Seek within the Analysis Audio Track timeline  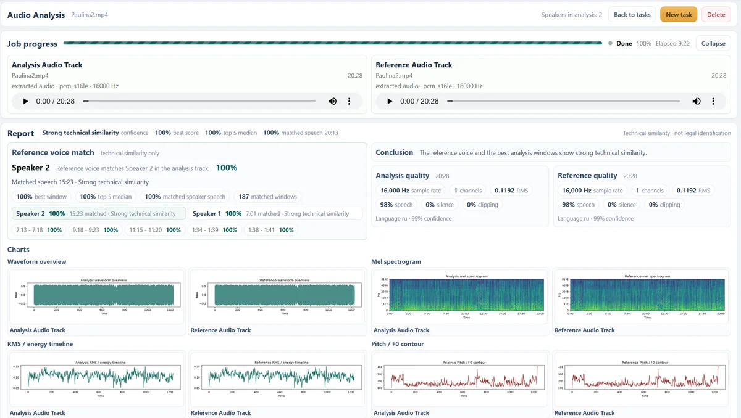(199, 101)
